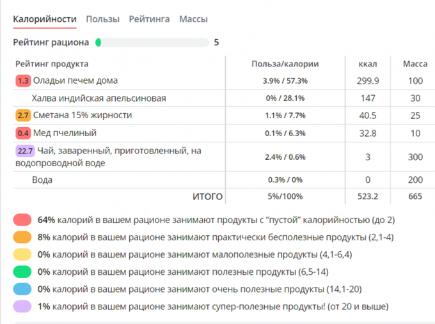
Task: Click the Вода product row
Action: pos(42,180)
